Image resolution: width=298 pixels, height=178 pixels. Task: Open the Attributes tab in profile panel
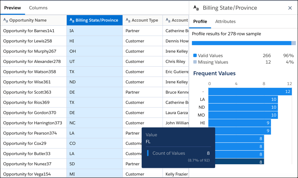point(225,22)
